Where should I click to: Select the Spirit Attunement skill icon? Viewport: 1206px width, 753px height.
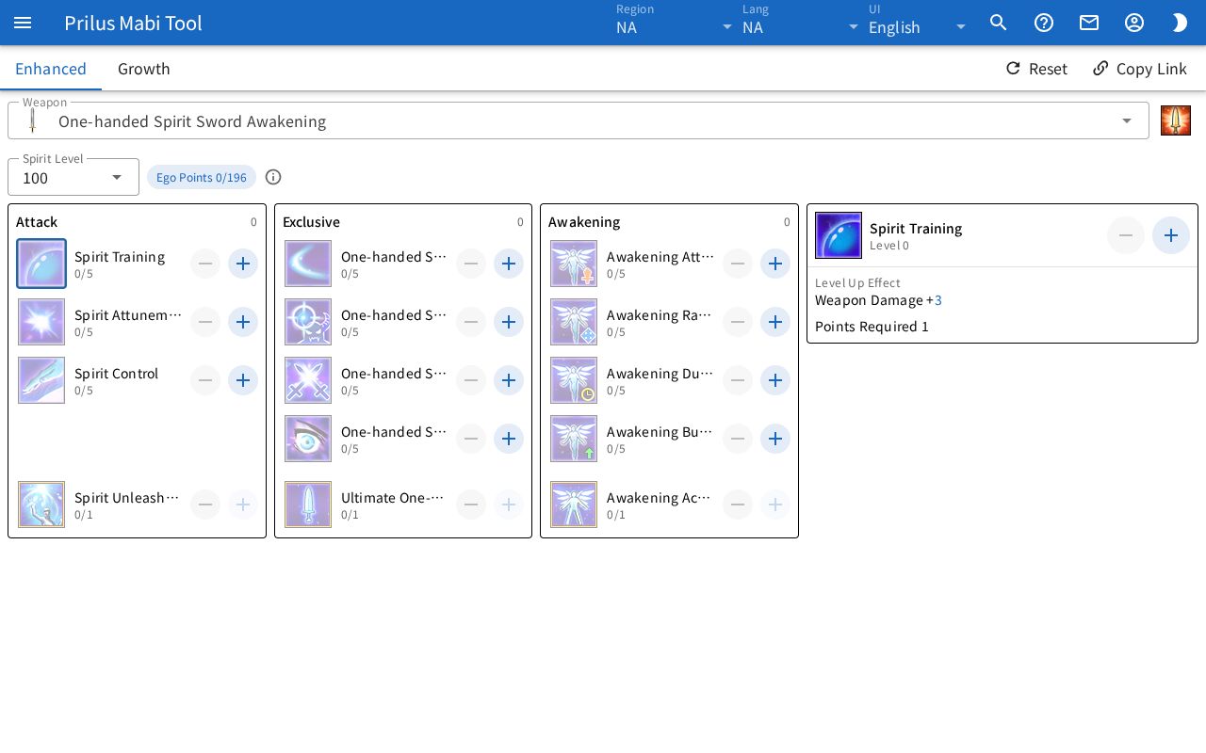(x=41, y=322)
